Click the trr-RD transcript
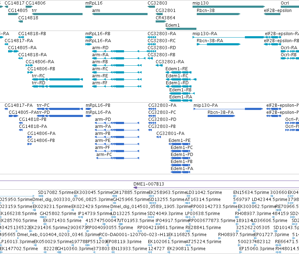This screenshot has height=254, width=299. pyautogui.click(x=57, y=86)
